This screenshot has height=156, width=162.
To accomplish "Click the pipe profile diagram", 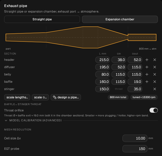I will (81, 37).
